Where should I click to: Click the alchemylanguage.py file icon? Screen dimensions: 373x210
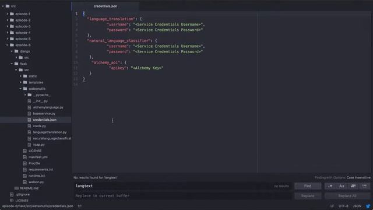pos(30,107)
